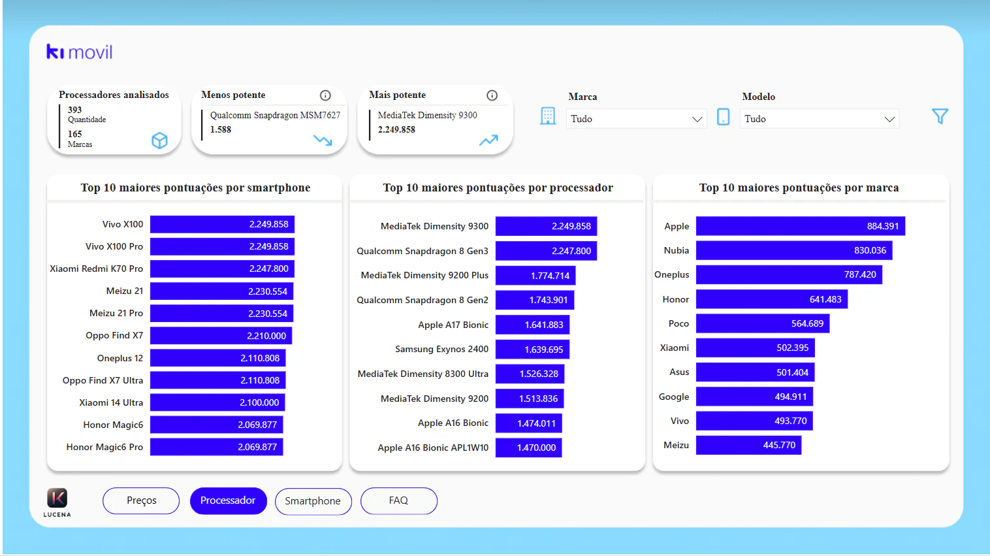Screen dimensions: 990x556
Task: Select the Poco brand bar
Action: point(763,323)
